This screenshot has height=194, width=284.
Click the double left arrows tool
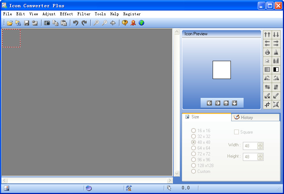(267, 43)
